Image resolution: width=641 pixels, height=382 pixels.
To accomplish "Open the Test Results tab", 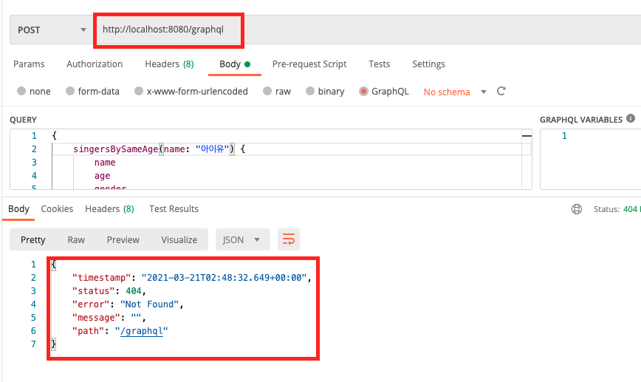I will [174, 209].
